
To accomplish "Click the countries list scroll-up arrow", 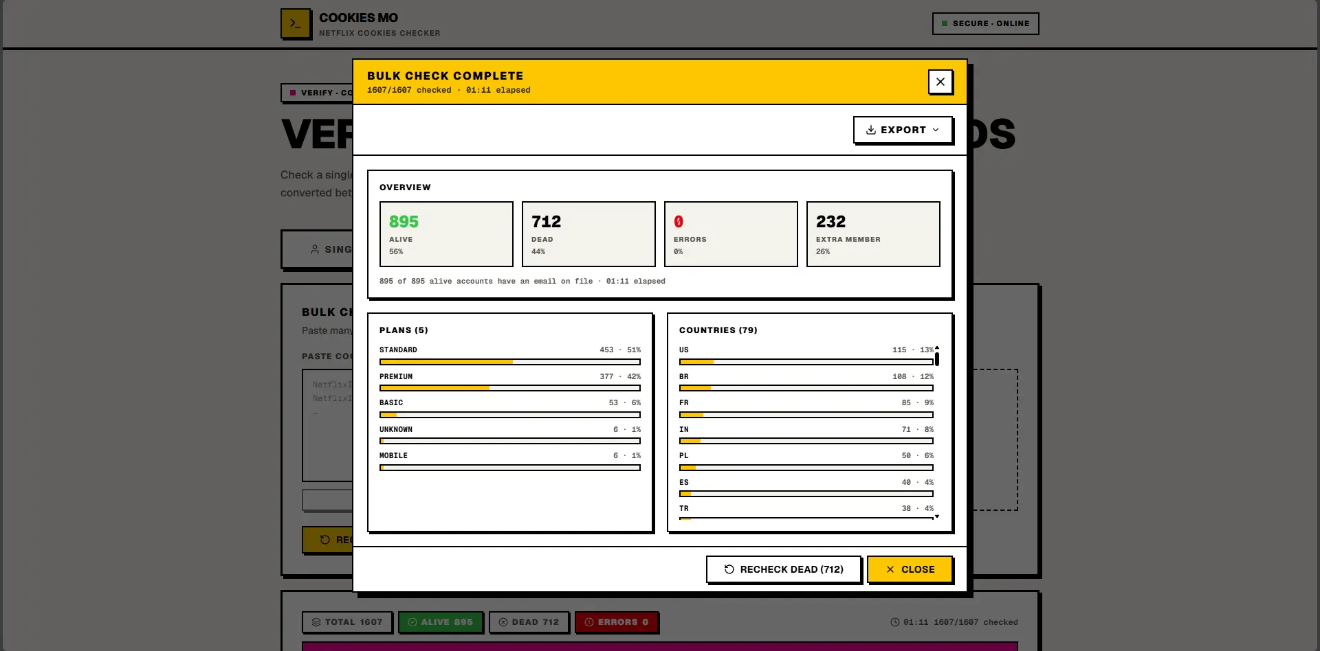I will pyautogui.click(x=937, y=347).
